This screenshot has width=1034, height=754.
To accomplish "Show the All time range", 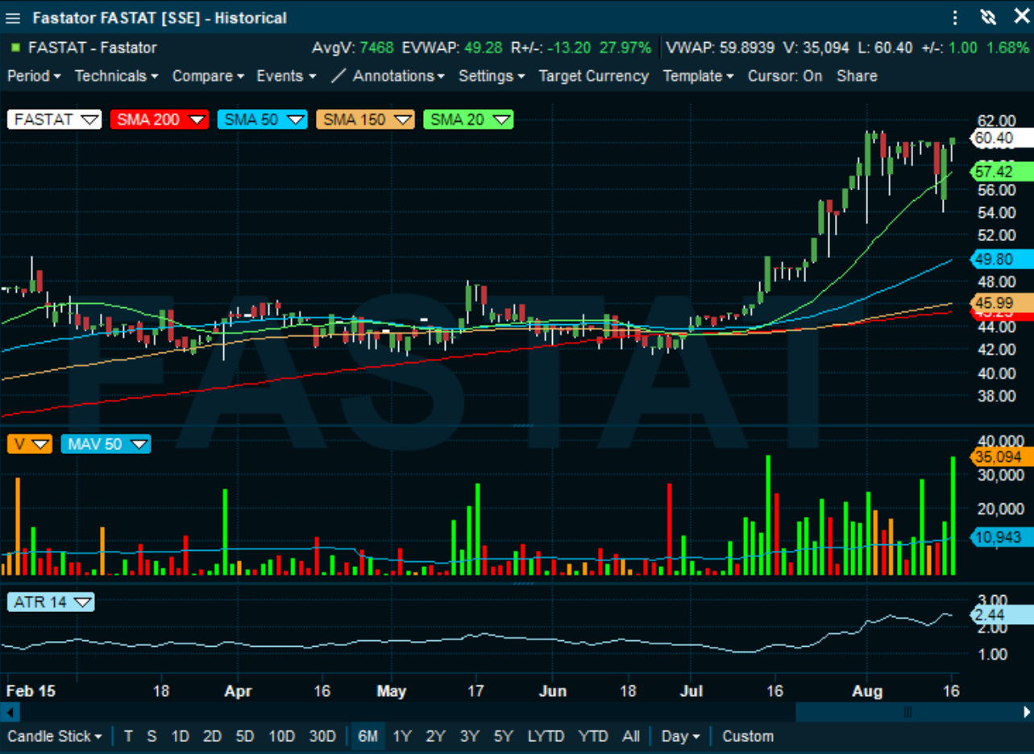I will (x=631, y=736).
